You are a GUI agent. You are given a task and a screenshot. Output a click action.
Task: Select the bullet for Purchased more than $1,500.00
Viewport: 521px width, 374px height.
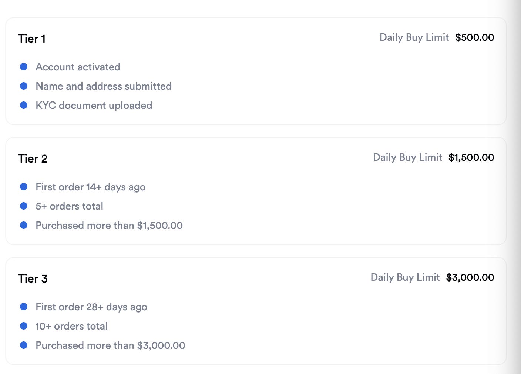[24, 225]
